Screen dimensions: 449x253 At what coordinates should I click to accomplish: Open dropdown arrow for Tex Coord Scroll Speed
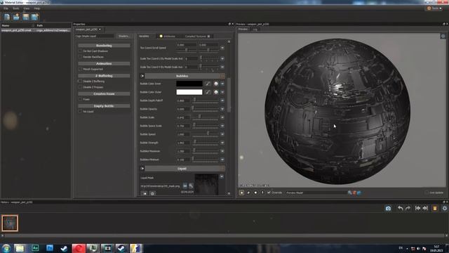(222, 48)
